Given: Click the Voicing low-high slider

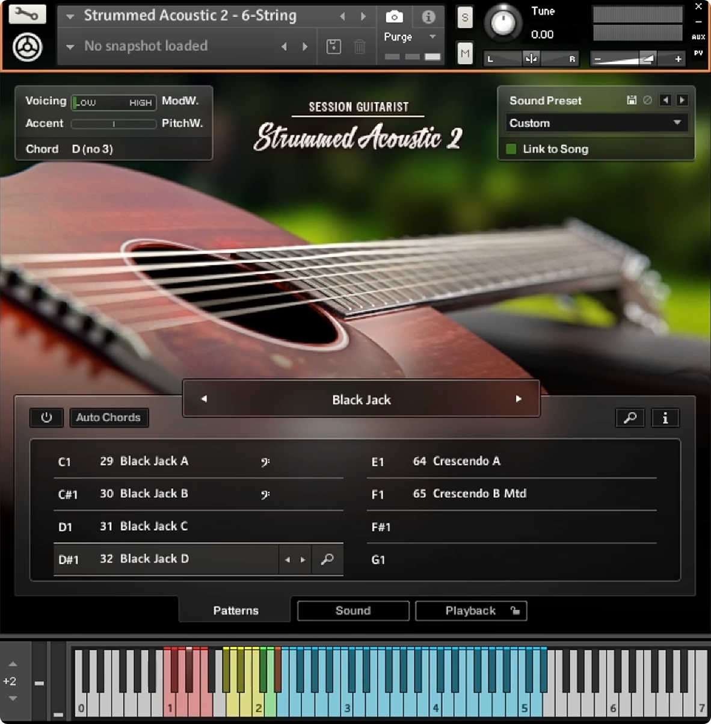Looking at the screenshot, I should click(114, 102).
